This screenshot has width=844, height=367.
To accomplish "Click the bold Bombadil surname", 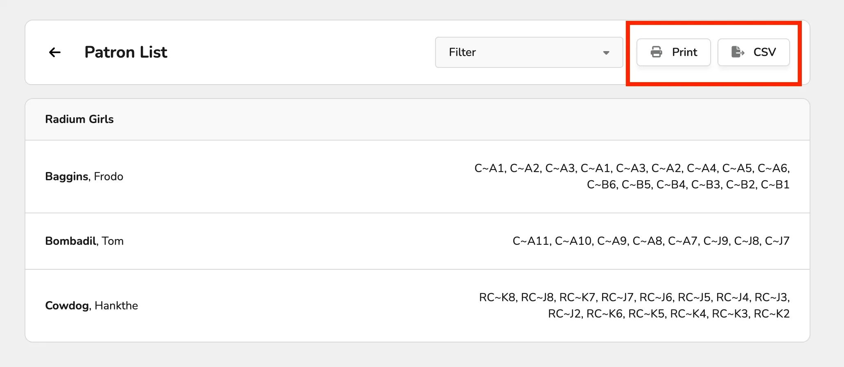I will tap(71, 241).
